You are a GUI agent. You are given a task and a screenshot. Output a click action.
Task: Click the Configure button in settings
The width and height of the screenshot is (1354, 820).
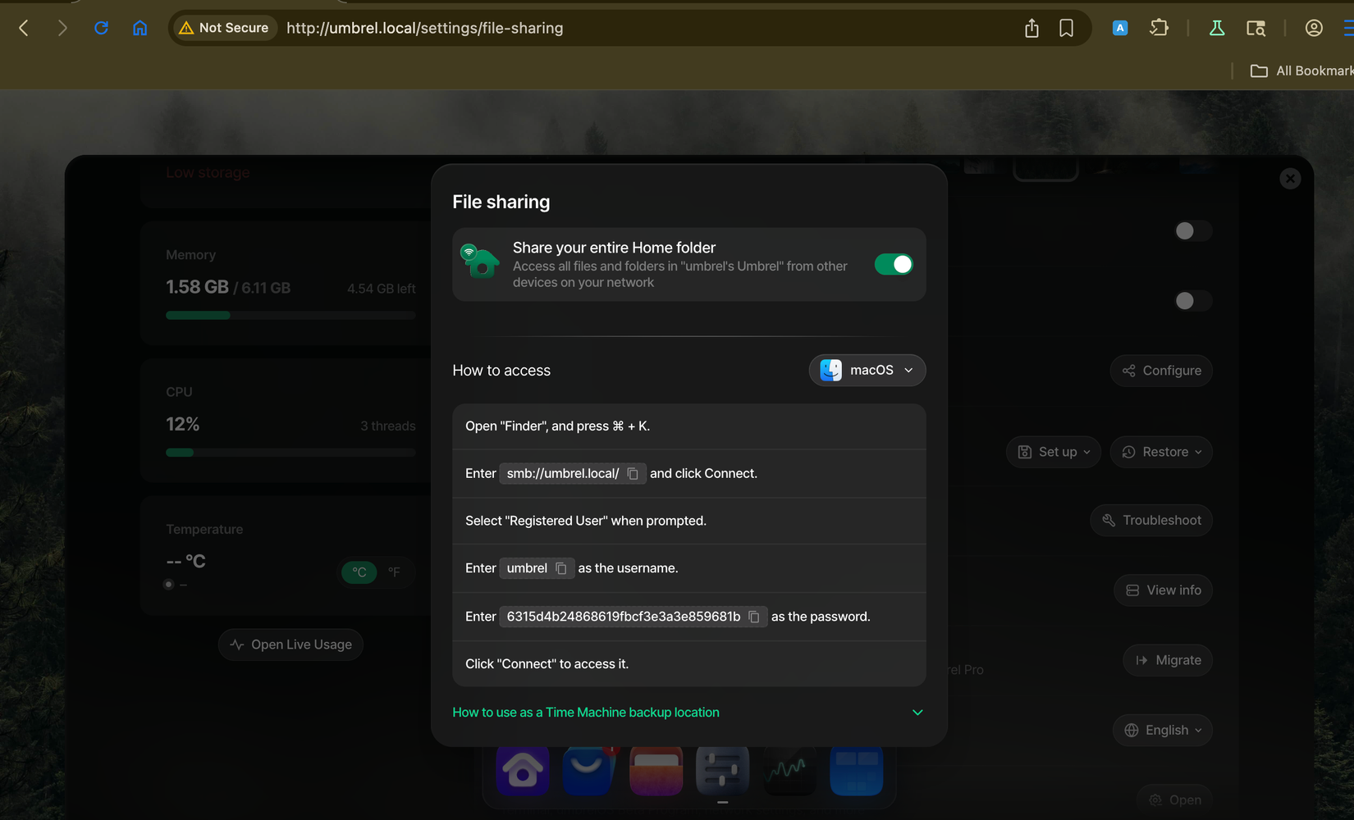(x=1161, y=371)
